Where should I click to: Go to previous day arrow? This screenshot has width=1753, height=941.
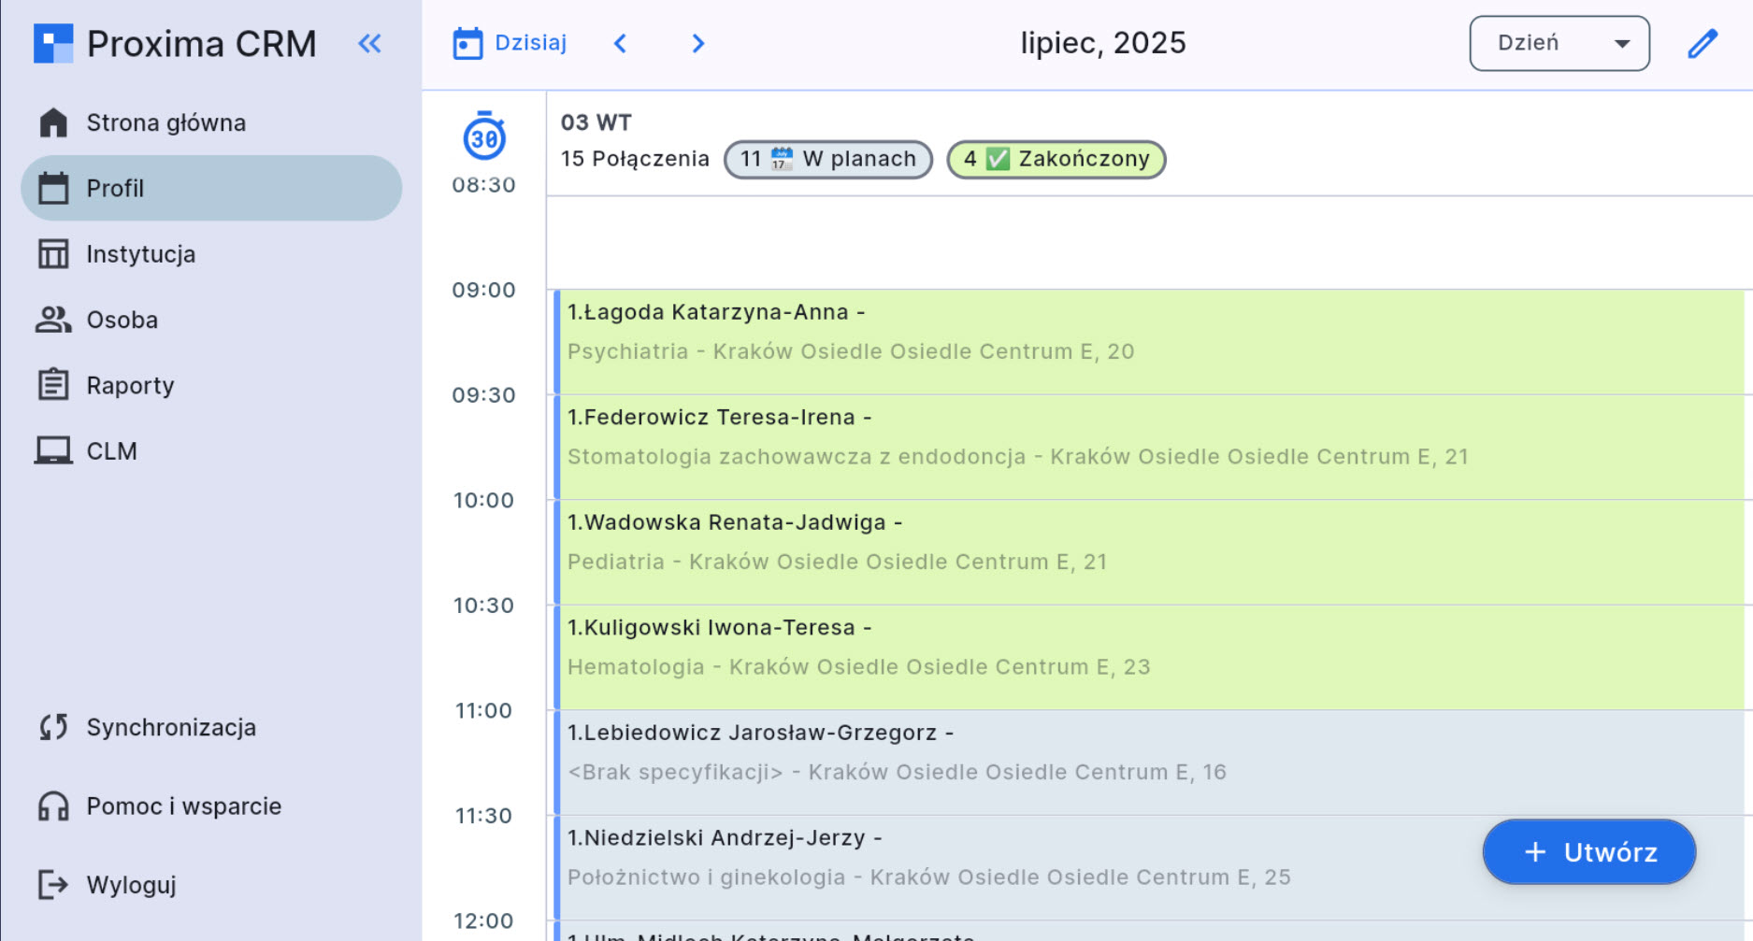(620, 44)
